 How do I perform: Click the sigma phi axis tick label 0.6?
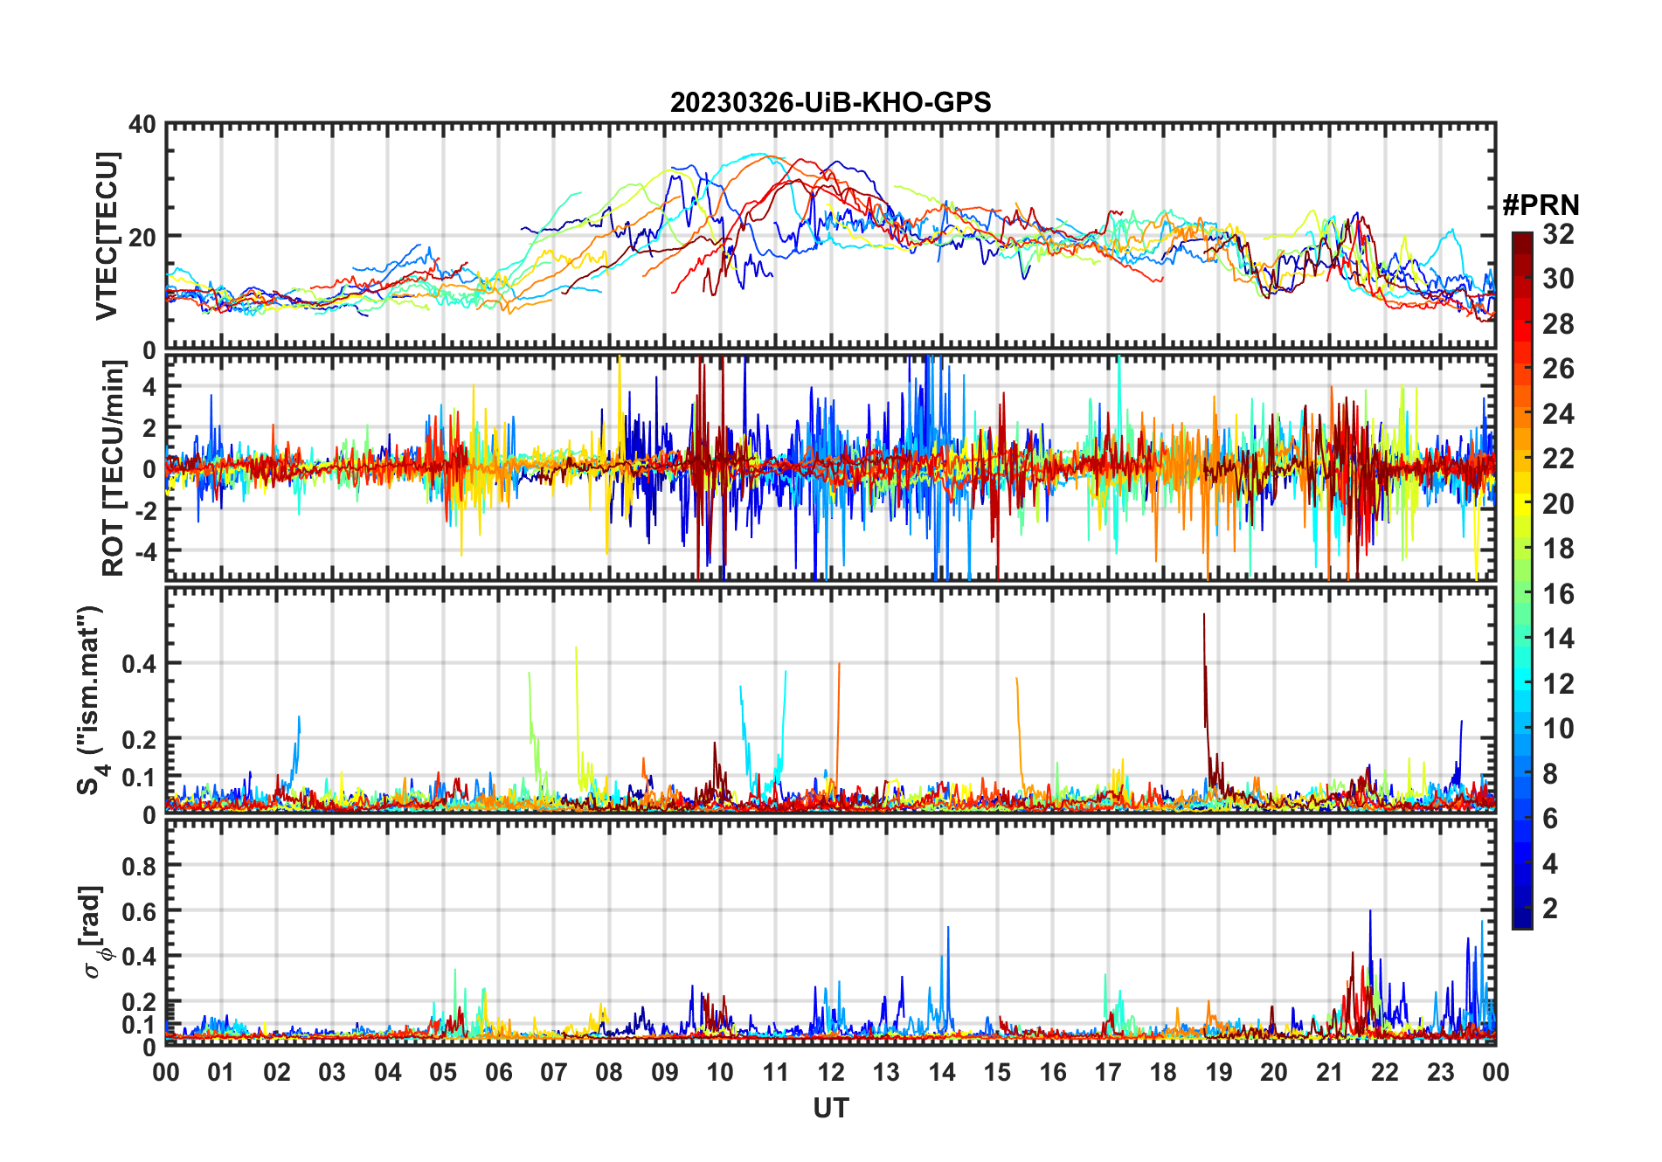(139, 911)
